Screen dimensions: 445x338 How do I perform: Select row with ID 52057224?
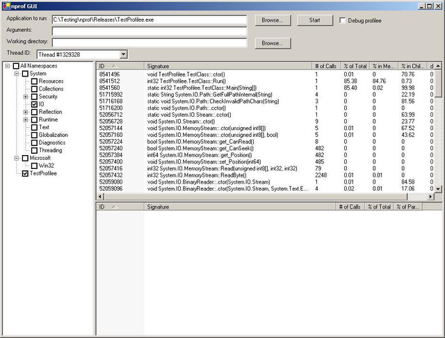tap(266, 142)
